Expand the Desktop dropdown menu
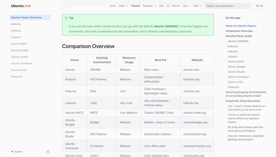Image resolution: width=276 pixels, height=157 pixels. 149,6
